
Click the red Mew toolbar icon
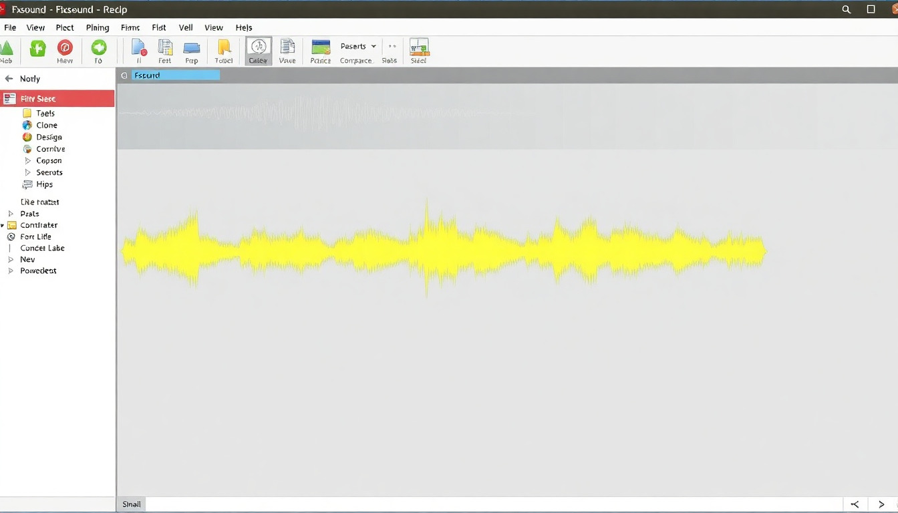click(x=65, y=48)
